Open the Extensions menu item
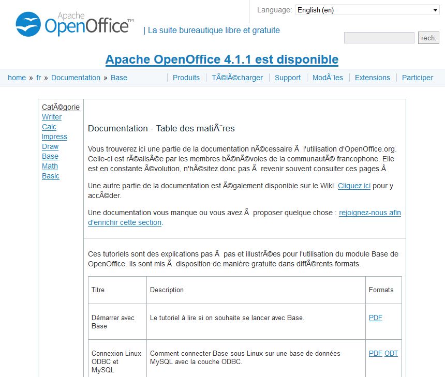Viewport: 445px width, 377px height. click(x=373, y=78)
